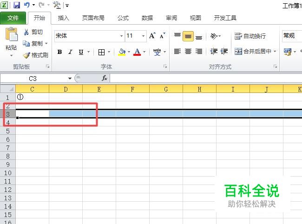Click into the formula bar
302x224 pixels.
pyautogui.click(x=206, y=79)
